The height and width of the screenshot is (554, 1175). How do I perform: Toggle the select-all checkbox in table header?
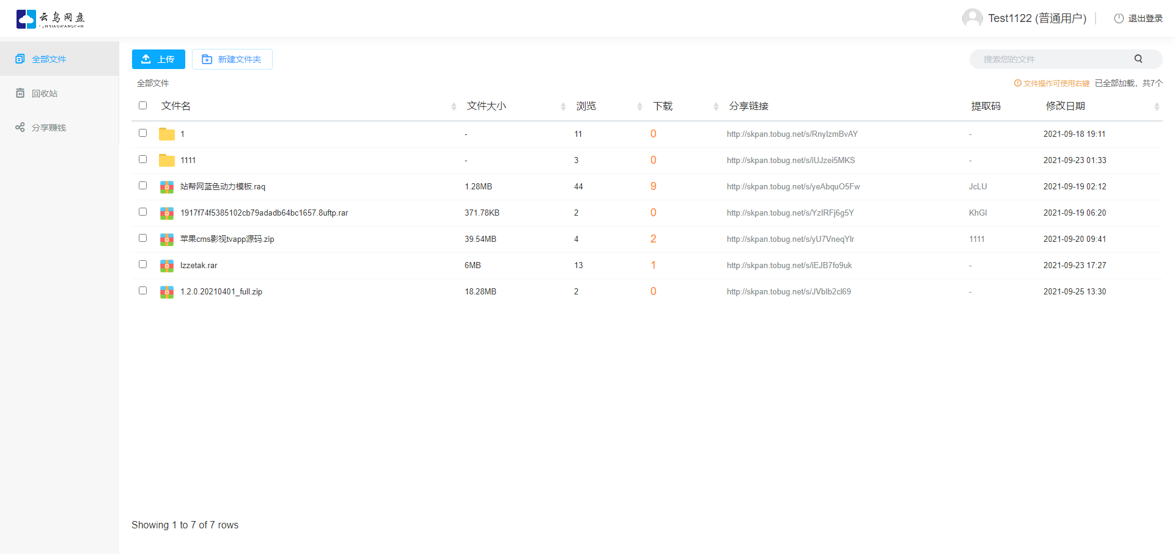142,106
